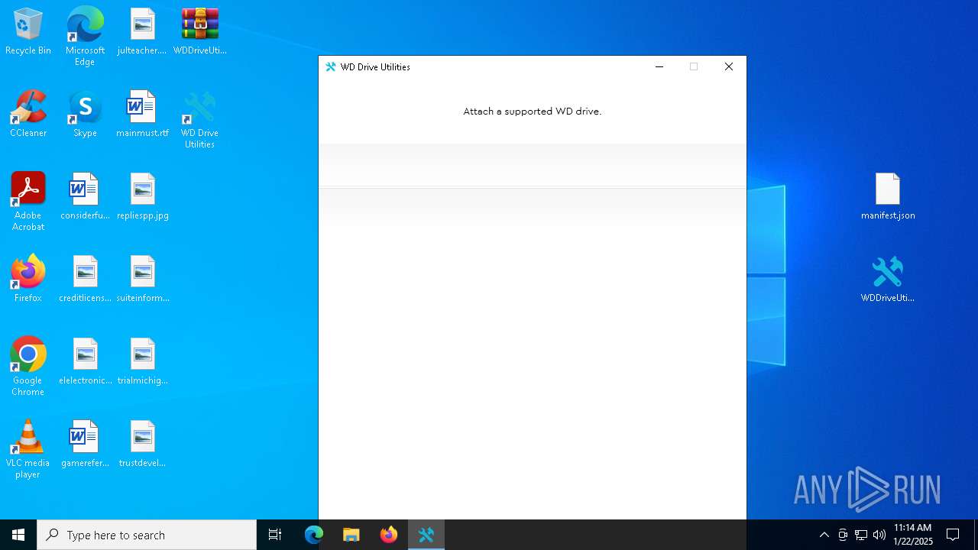Open Skype desktop shortcut

[x=85, y=115]
